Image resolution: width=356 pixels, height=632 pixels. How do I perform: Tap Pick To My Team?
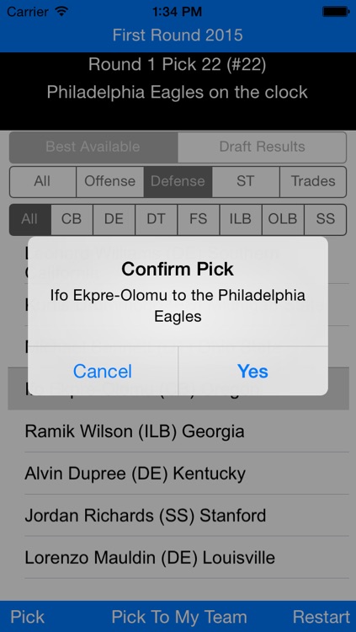[179, 617]
